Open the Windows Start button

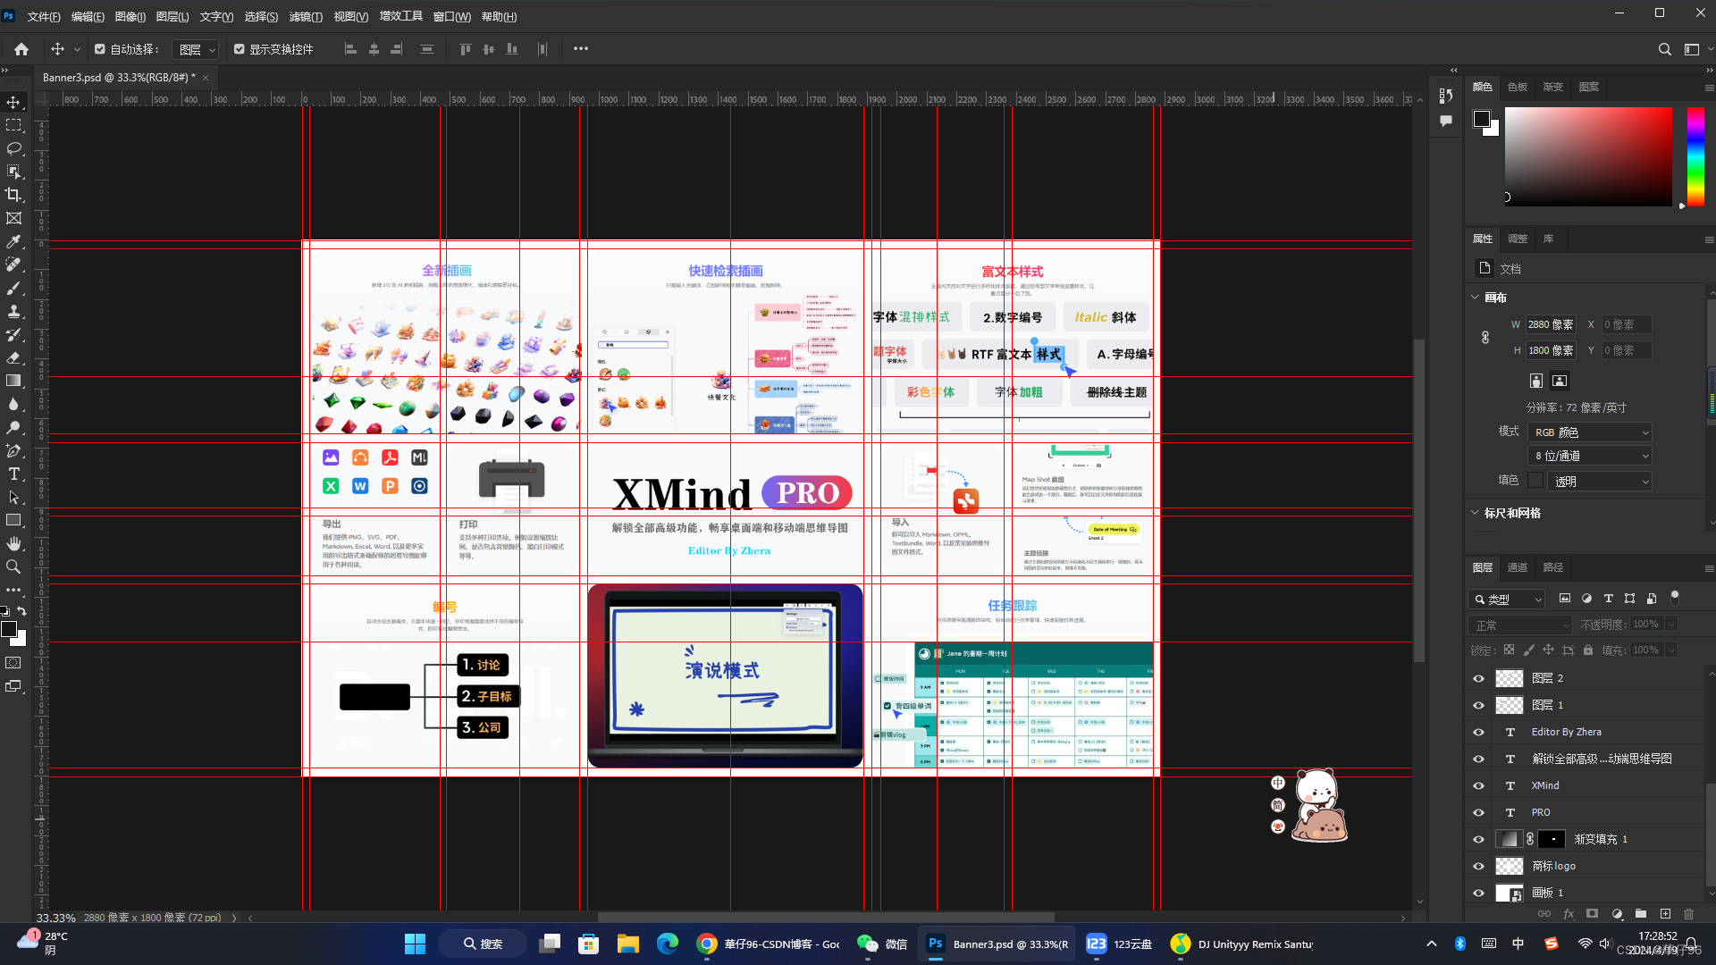click(x=414, y=943)
